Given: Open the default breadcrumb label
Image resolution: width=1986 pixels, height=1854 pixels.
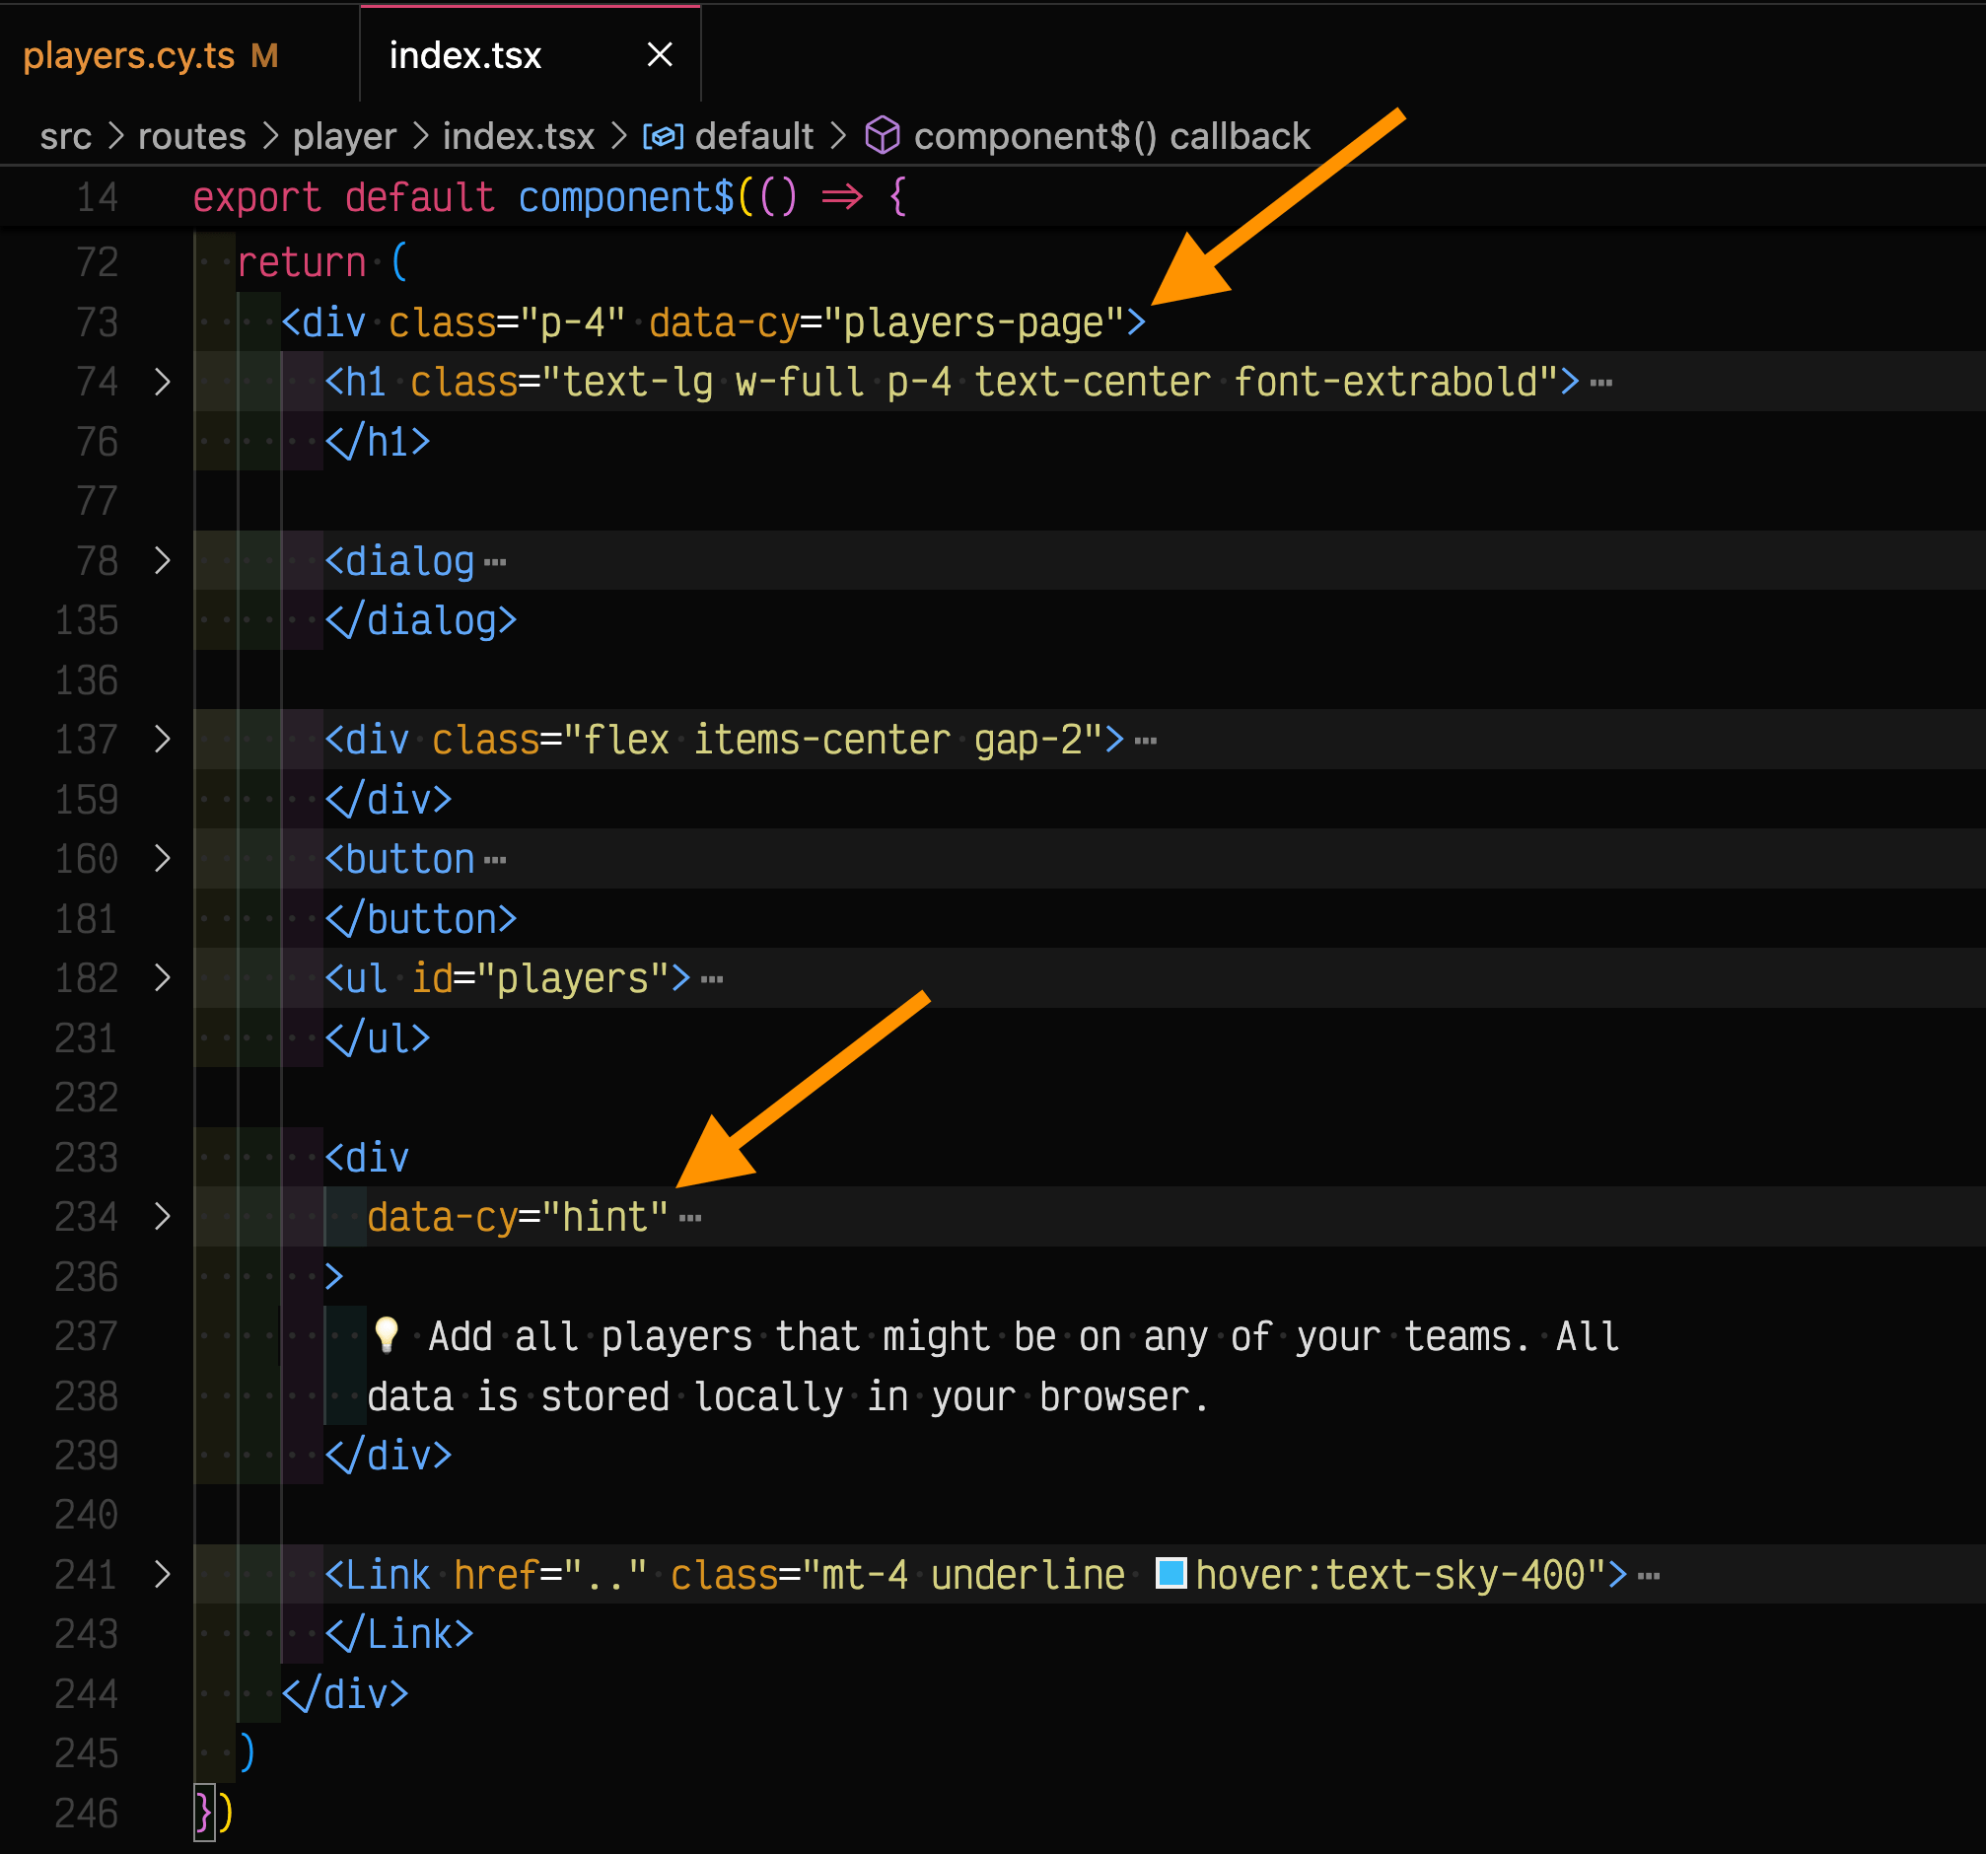Looking at the screenshot, I should [x=754, y=136].
